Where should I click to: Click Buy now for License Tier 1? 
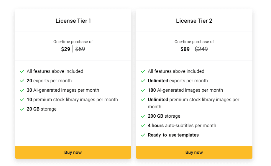coord(73,152)
